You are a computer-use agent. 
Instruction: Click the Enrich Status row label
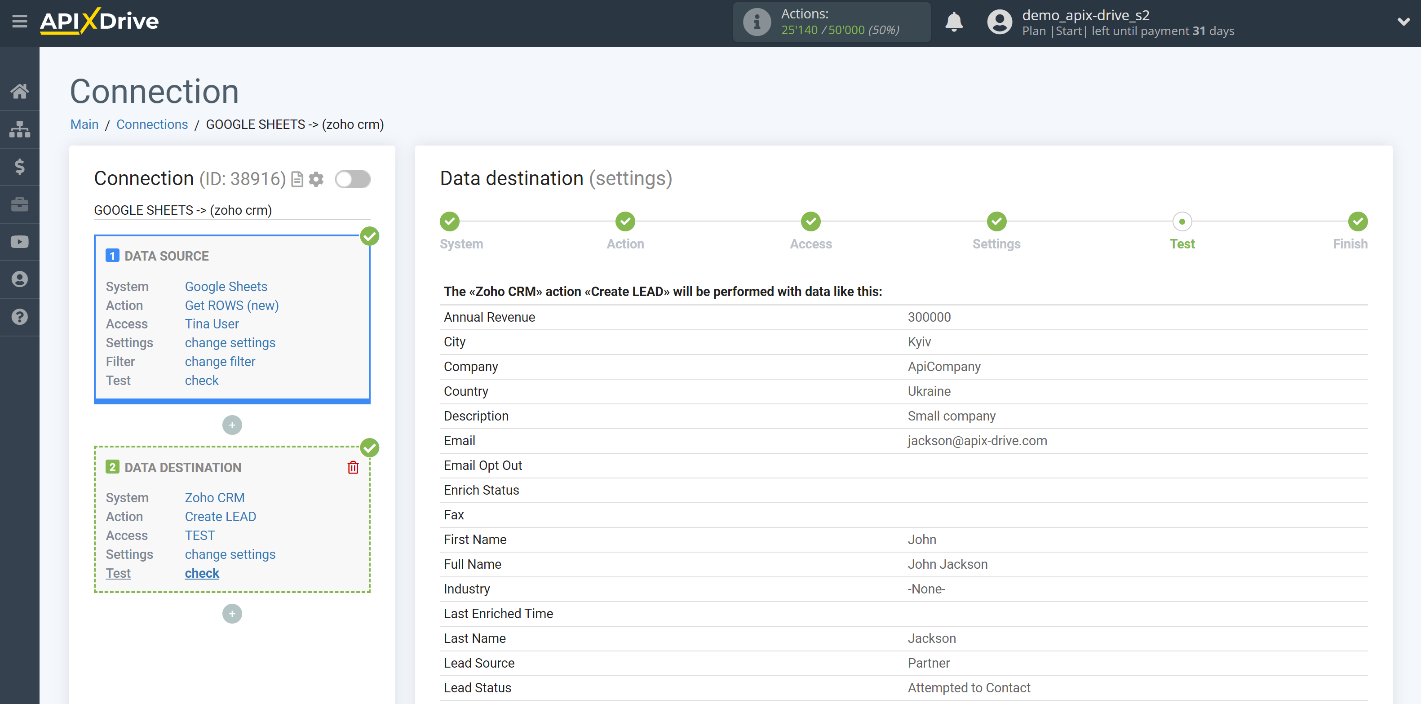(x=481, y=490)
